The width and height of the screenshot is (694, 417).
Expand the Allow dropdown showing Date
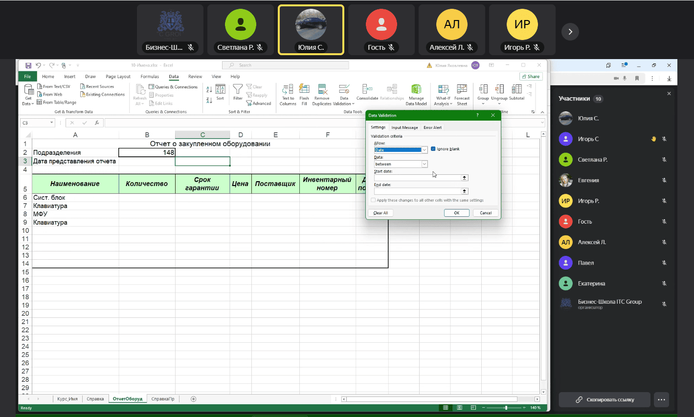coord(425,150)
